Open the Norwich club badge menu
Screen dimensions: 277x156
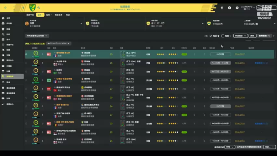click(x=32, y=8)
